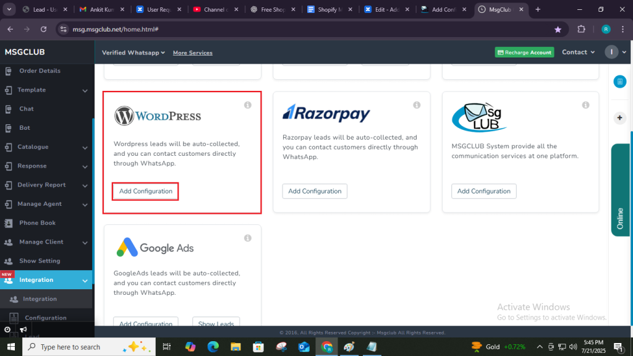Switch to the Shopify M browser tab
The image size is (633, 356).
click(x=330, y=9)
